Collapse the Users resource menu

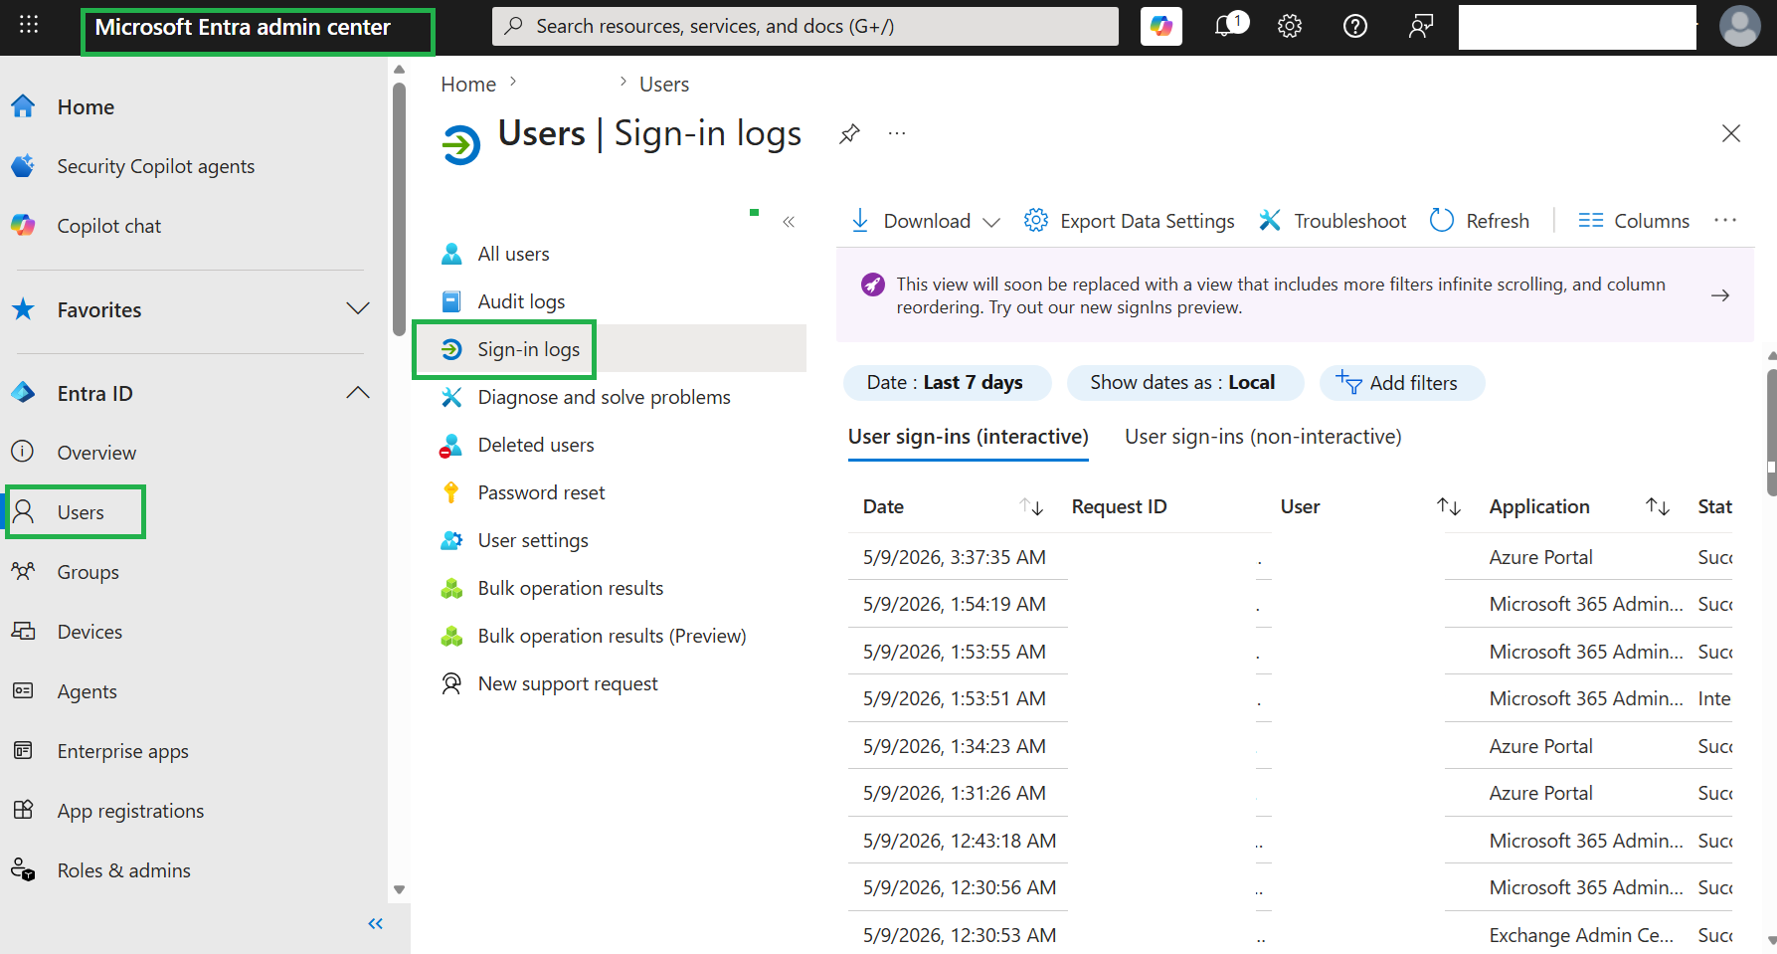coord(789,222)
